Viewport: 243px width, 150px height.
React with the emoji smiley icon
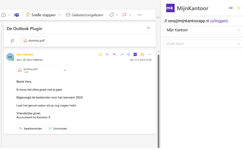pos(100,54)
